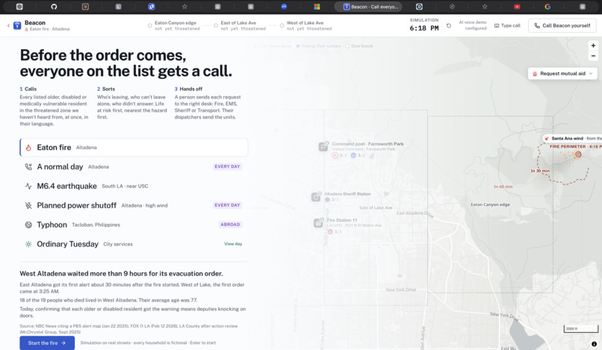Image resolution: width=602 pixels, height=350 pixels.
Task: Click the blue Beacon app logo
Action: click(17, 25)
